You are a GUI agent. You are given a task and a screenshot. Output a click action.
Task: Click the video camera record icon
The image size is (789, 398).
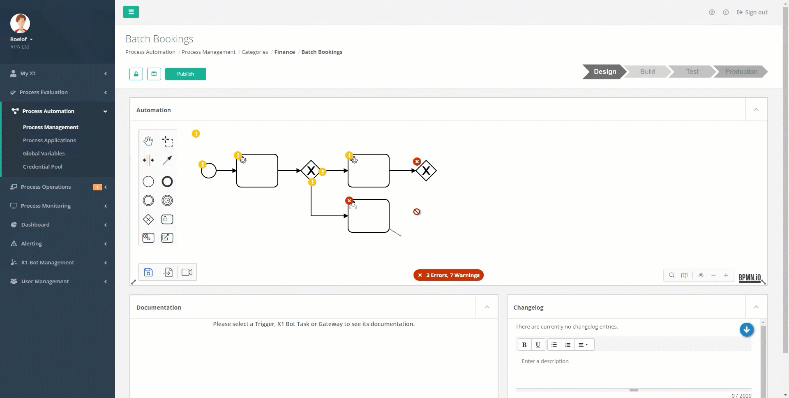click(187, 272)
